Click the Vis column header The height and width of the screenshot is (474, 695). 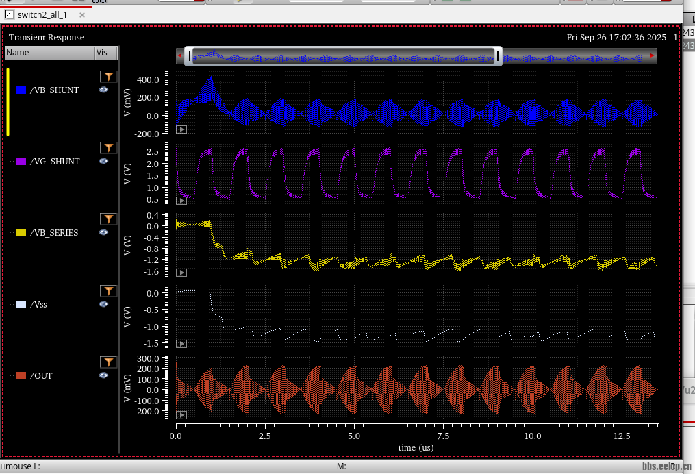coord(106,52)
